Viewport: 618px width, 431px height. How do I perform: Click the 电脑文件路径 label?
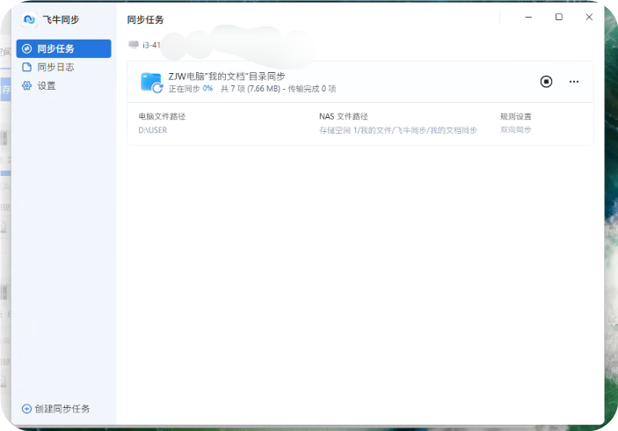point(162,116)
